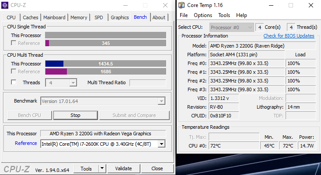The image size is (321, 175).
Task: Click the Thread(s) count box showing 4
Action: 291,27
